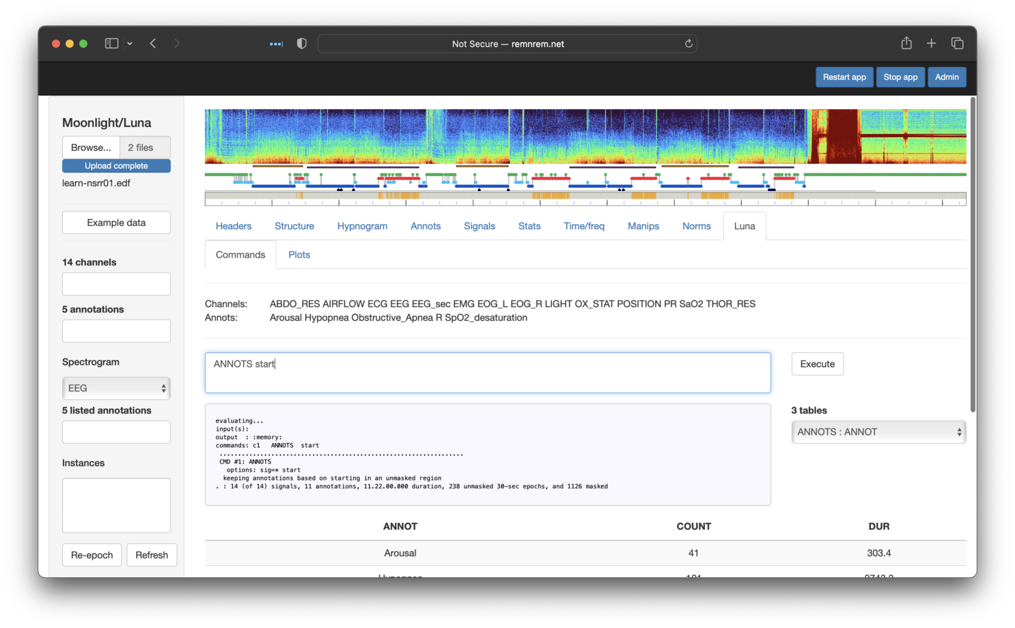Switch to the Hypnogram tab
The height and width of the screenshot is (628, 1015).
click(362, 226)
